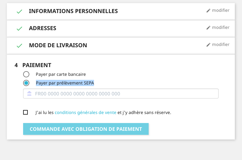Click the step number 4 label
This screenshot has width=242, height=160.
pos(16,65)
